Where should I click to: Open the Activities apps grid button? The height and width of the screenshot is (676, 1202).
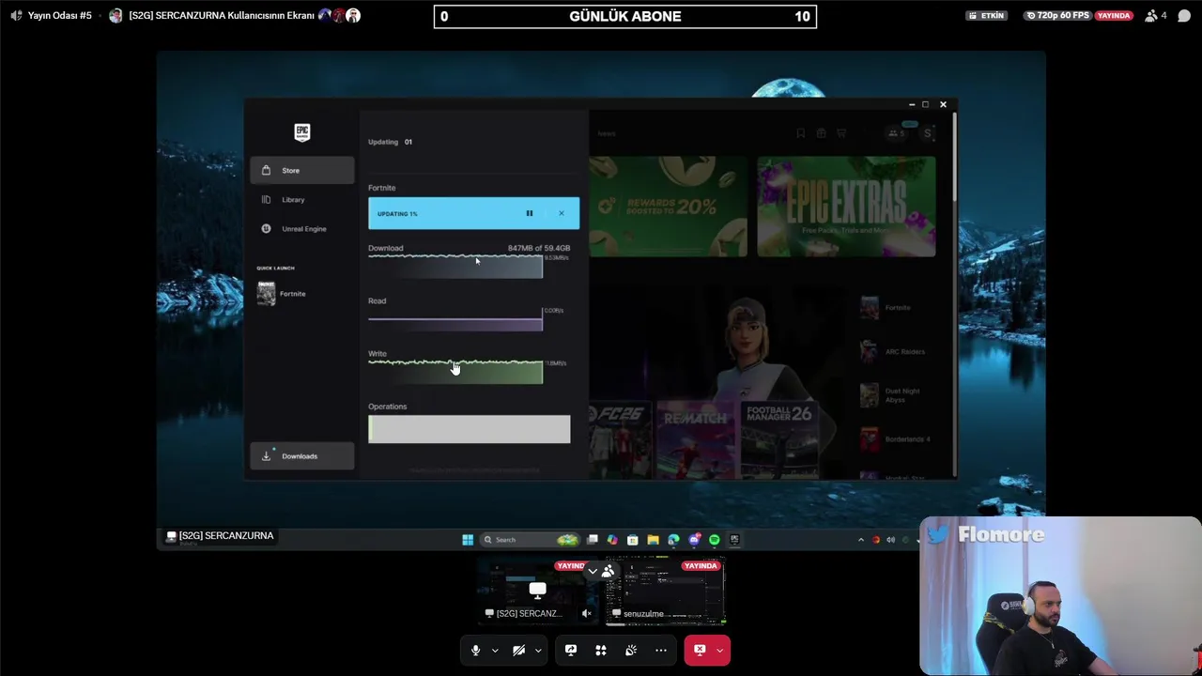[601, 650]
